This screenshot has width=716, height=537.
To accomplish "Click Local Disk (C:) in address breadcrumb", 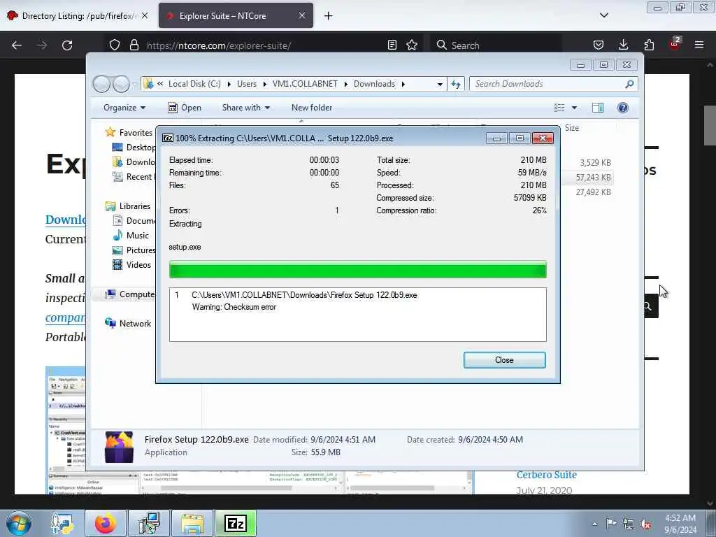I will [x=194, y=84].
